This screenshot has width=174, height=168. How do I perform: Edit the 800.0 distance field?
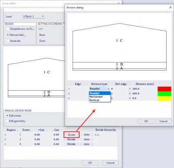tap(144, 93)
